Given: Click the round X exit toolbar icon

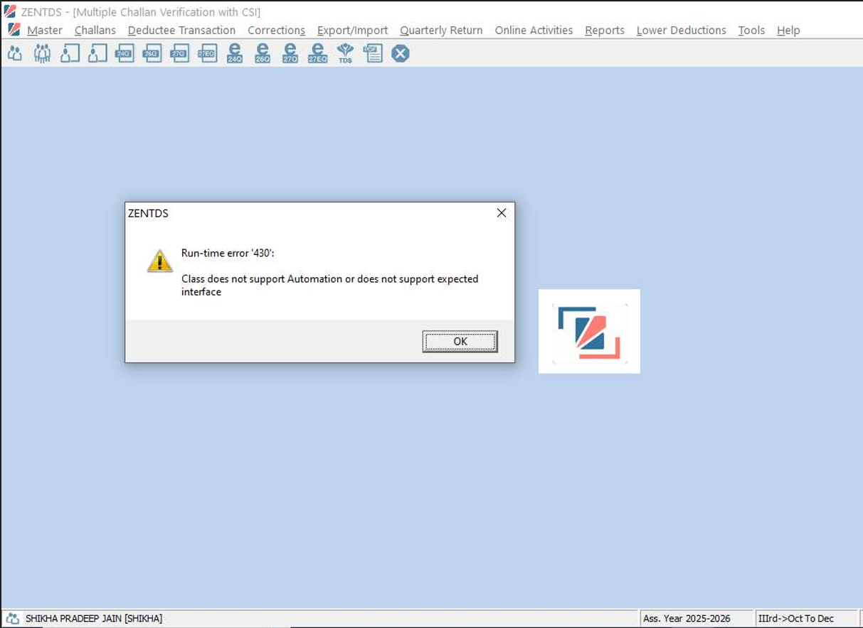Looking at the screenshot, I should point(401,53).
